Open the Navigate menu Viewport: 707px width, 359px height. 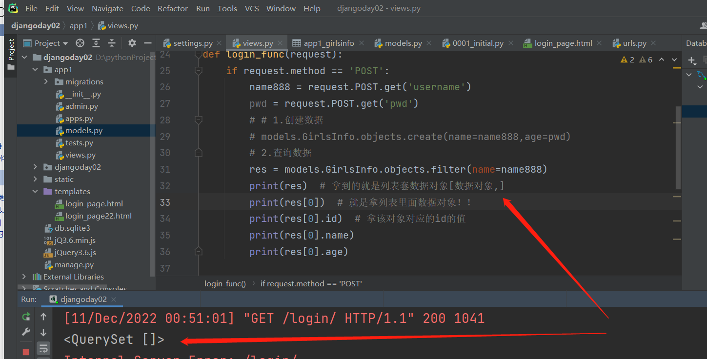tap(107, 8)
